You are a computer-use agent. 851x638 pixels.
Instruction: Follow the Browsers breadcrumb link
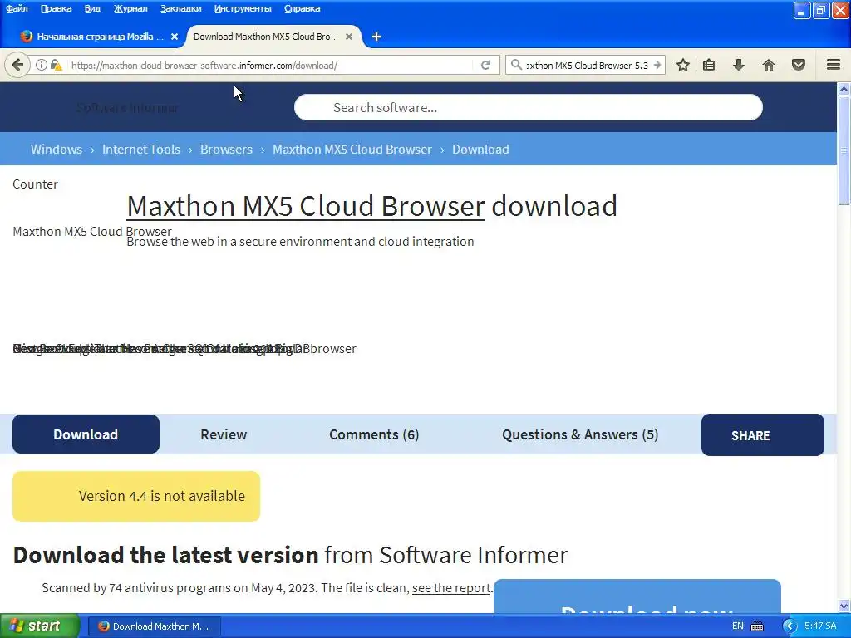point(226,150)
